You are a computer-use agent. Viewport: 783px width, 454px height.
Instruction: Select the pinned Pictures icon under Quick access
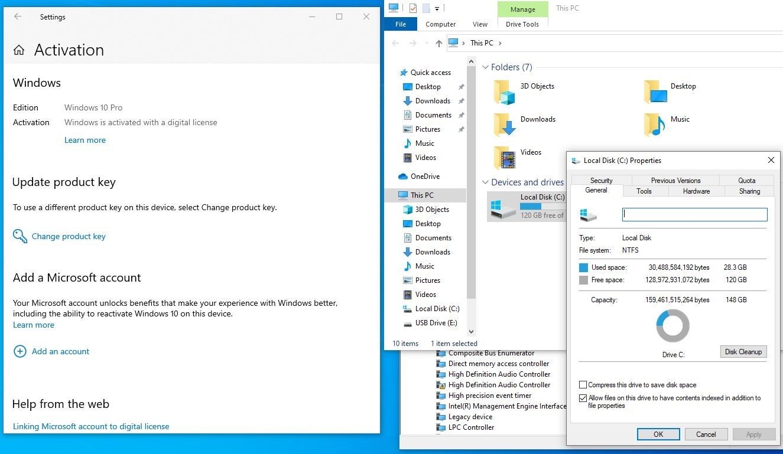[408, 129]
